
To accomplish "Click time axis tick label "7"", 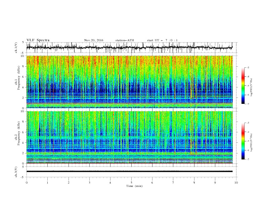I will pyautogui.click(x=173, y=183).
